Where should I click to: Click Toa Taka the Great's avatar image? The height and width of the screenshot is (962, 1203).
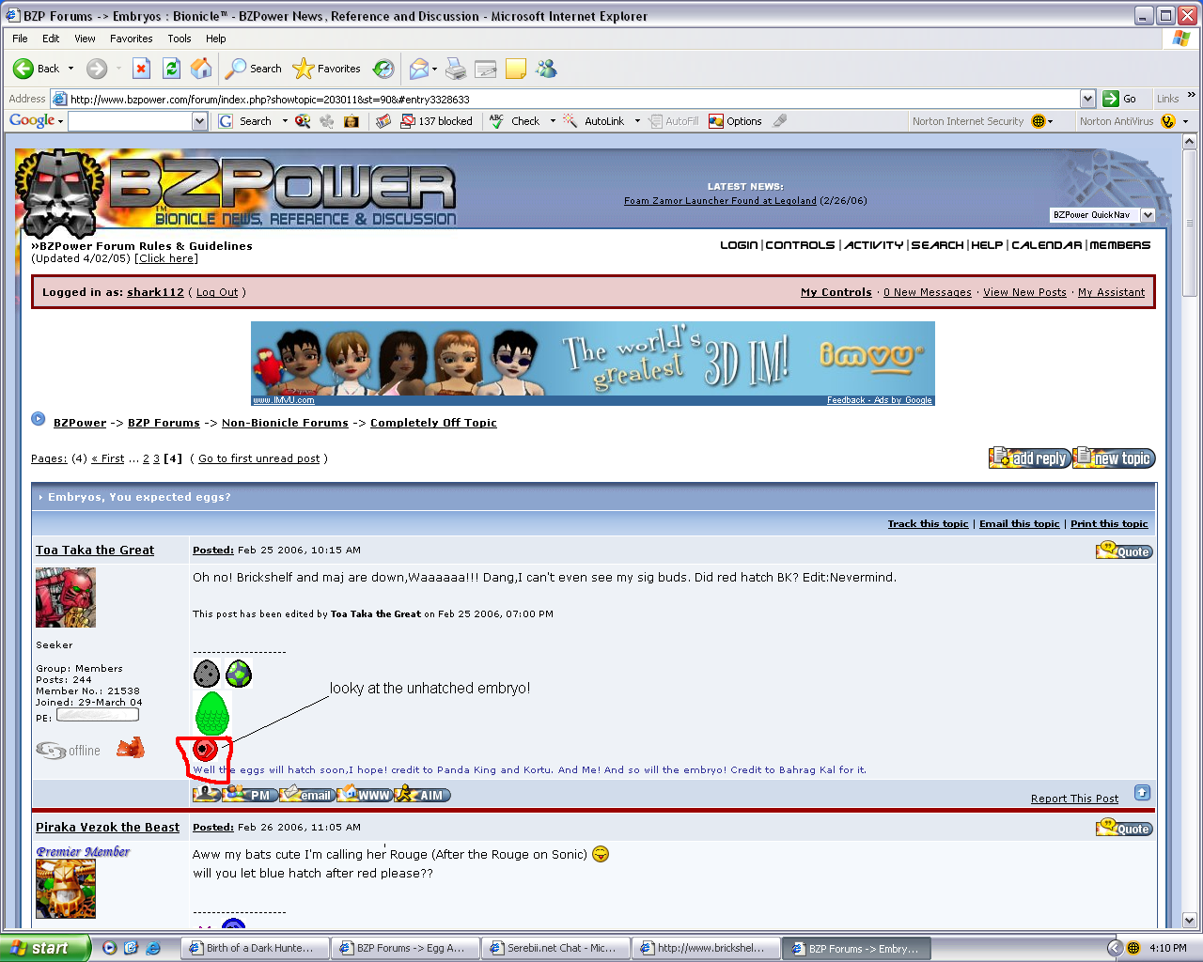click(x=66, y=597)
